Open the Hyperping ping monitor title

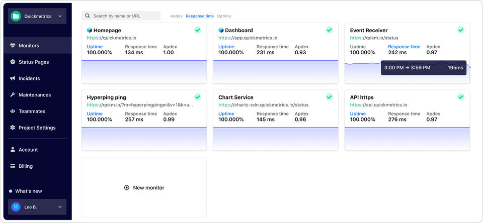[x=106, y=97]
